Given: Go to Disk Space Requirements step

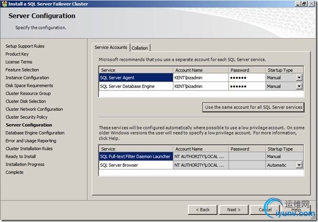Looking at the screenshot, I should [29, 86].
